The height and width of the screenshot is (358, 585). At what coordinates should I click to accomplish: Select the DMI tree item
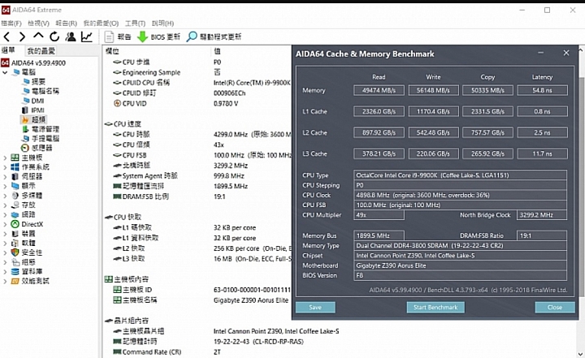point(33,101)
